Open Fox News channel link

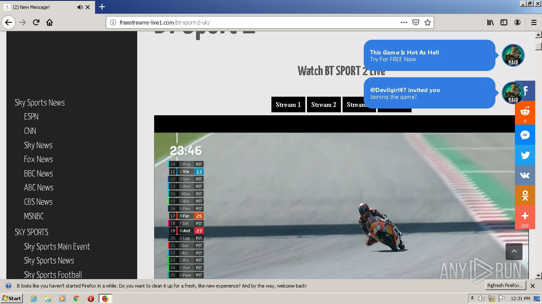tap(39, 159)
